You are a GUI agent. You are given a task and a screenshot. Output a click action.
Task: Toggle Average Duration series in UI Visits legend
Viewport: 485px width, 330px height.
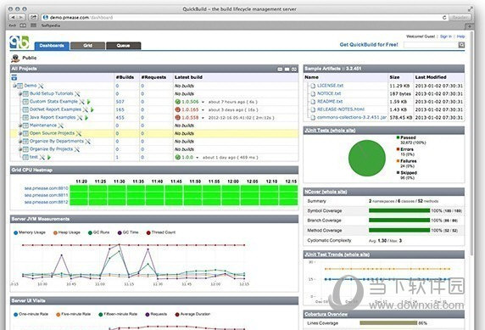pyautogui.click(x=192, y=314)
